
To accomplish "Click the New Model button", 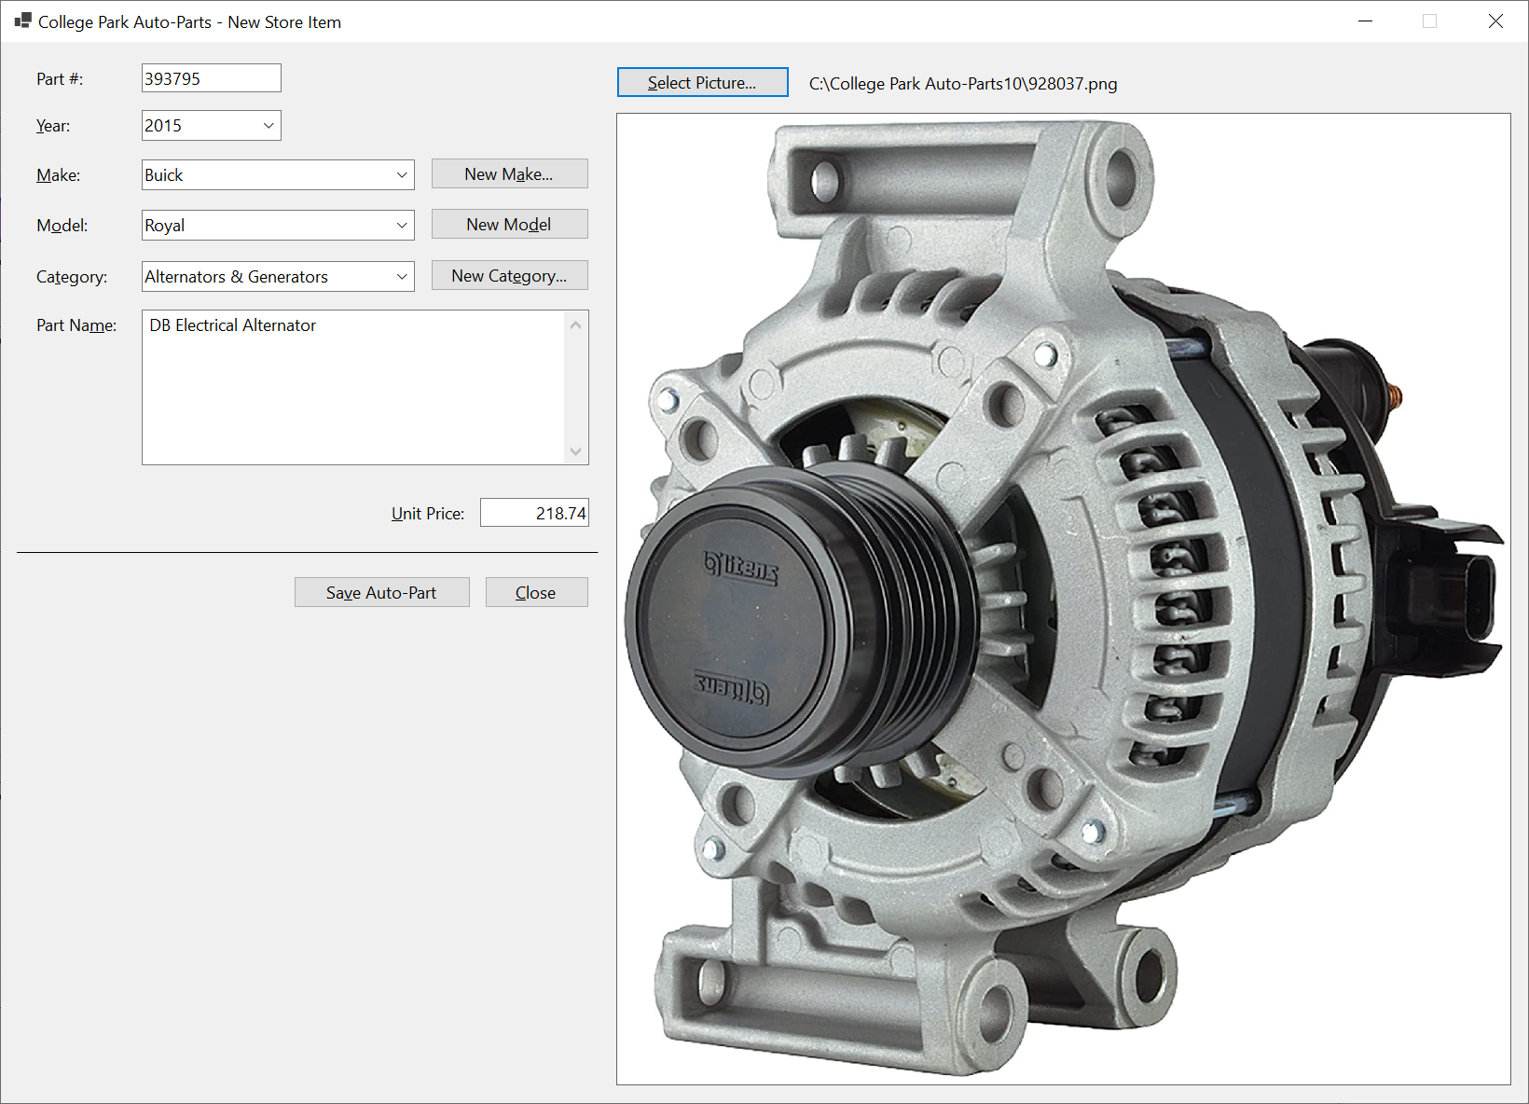I will tap(509, 225).
